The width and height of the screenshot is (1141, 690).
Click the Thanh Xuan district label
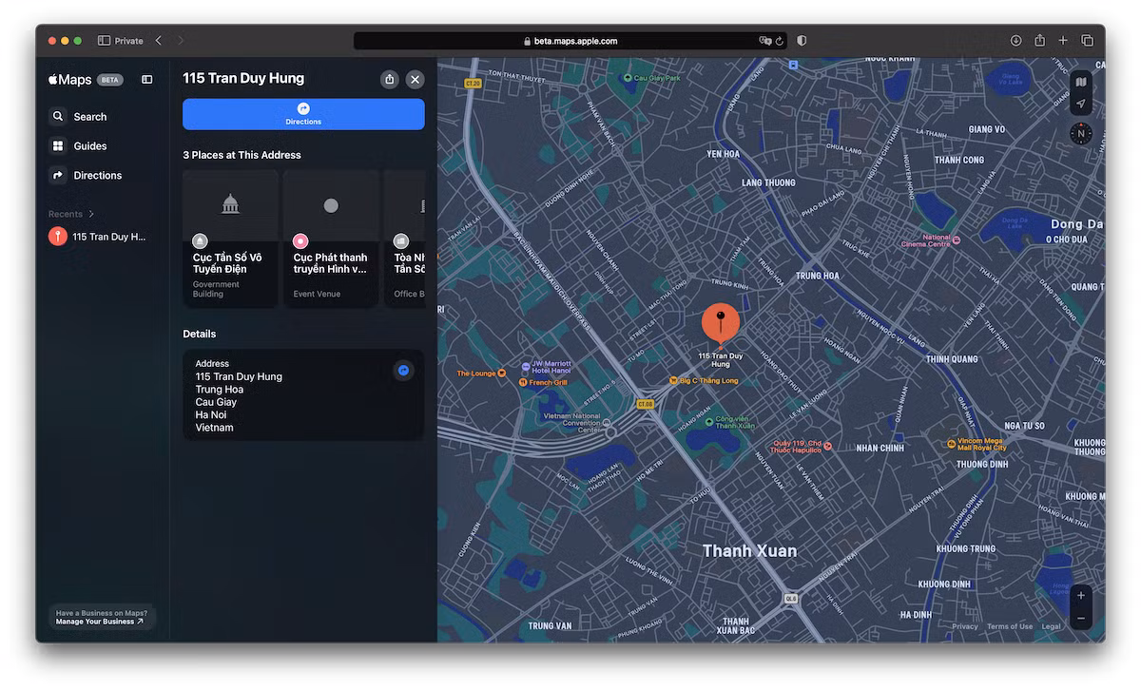pyautogui.click(x=749, y=550)
